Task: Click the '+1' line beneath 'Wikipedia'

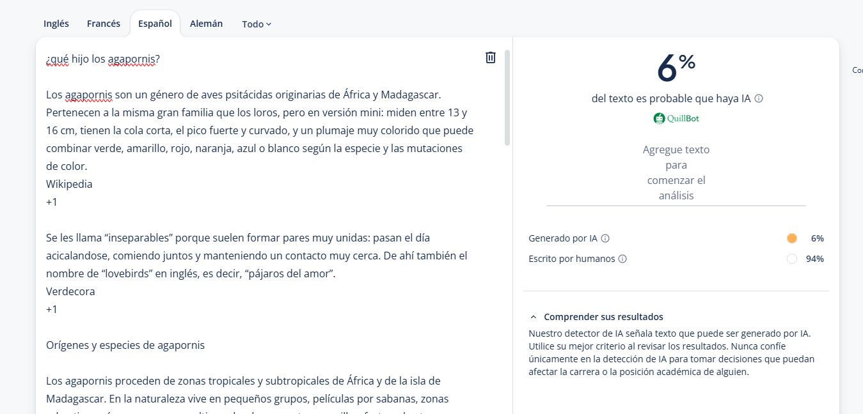Action: click(52, 202)
